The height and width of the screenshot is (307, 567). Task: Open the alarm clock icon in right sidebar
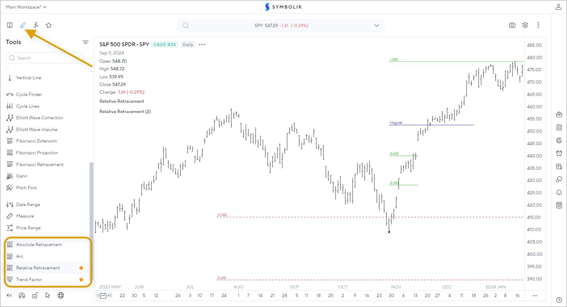point(559,153)
